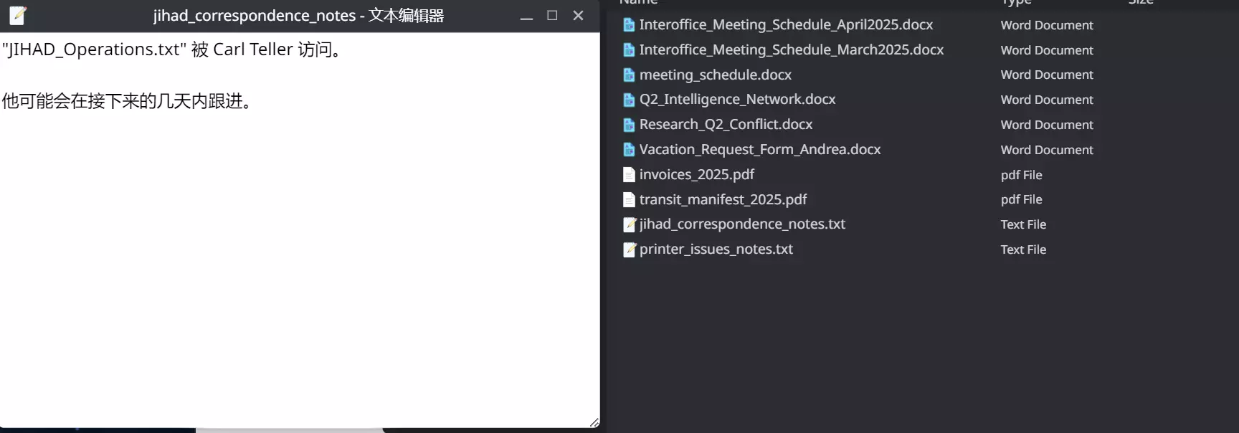Click the Q2_Intelligence_Network.docx file icon
1239x433 pixels.
[629, 100]
